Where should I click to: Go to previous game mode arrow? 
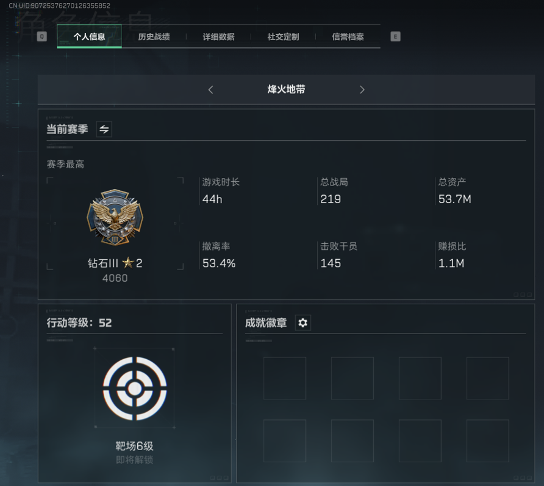210,90
